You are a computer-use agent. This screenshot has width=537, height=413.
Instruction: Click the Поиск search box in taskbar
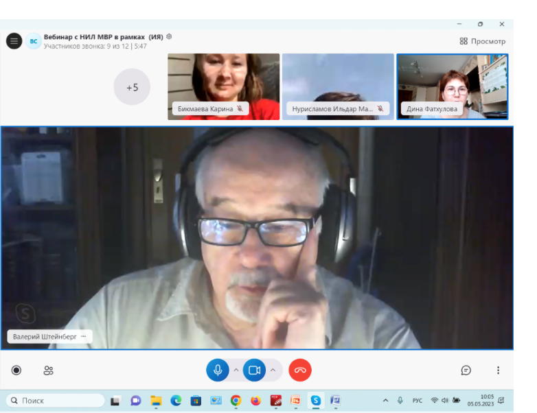[56, 400]
